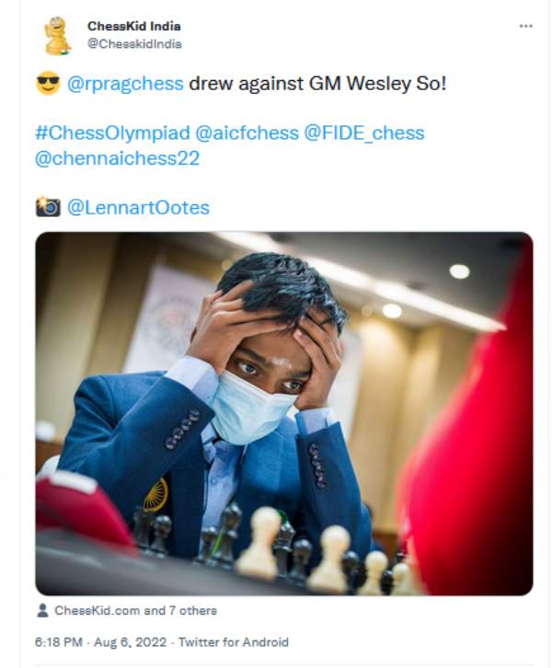The height and width of the screenshot is (668, 552).
Task: Click the chess pieces in the photo foreground
Action: (x=277, y=549)
